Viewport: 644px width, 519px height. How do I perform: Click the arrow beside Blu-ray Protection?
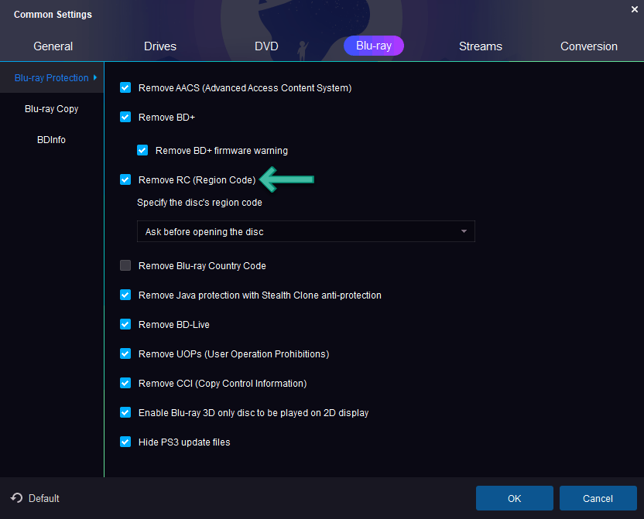click(x=97, y=77)
